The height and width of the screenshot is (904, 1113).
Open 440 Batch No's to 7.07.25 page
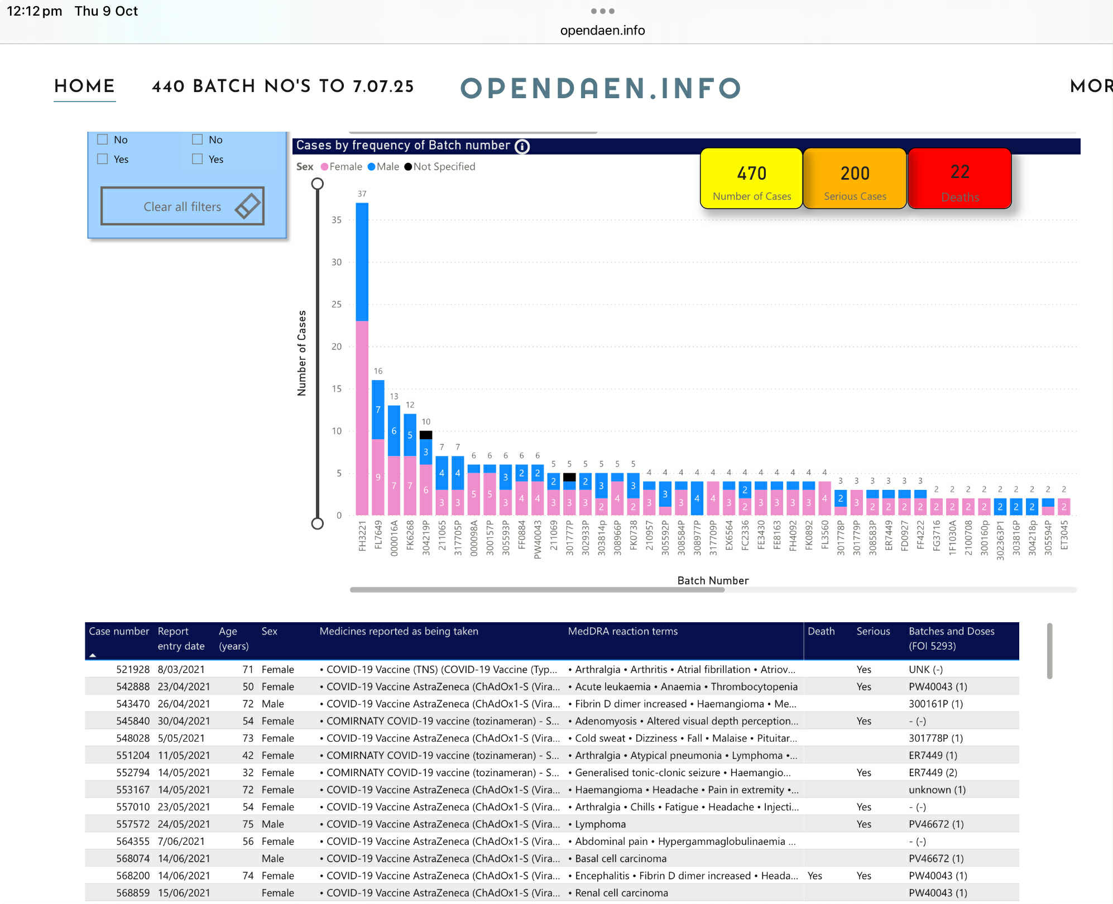283,86
